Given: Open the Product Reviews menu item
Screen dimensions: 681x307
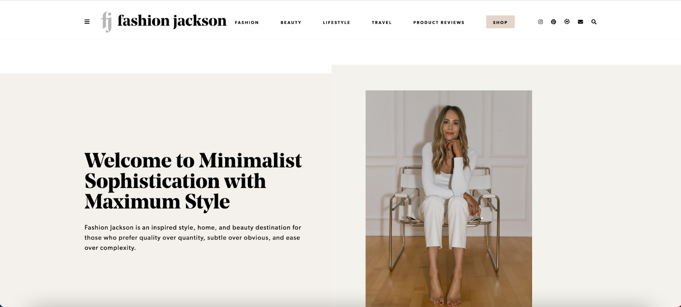Looking at the screenshot, I should tap(439, 23).
